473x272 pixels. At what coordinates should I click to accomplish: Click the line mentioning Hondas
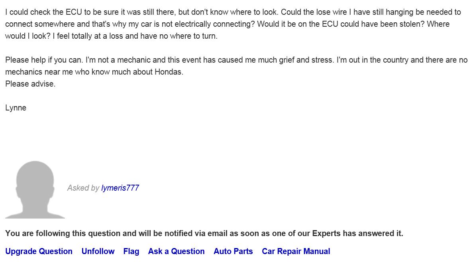[x=94, y=72]
